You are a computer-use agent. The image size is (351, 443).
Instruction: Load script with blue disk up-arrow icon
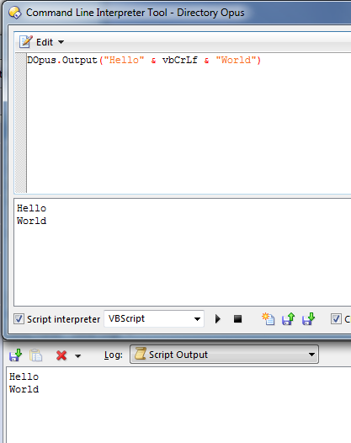tap(289, 319)
